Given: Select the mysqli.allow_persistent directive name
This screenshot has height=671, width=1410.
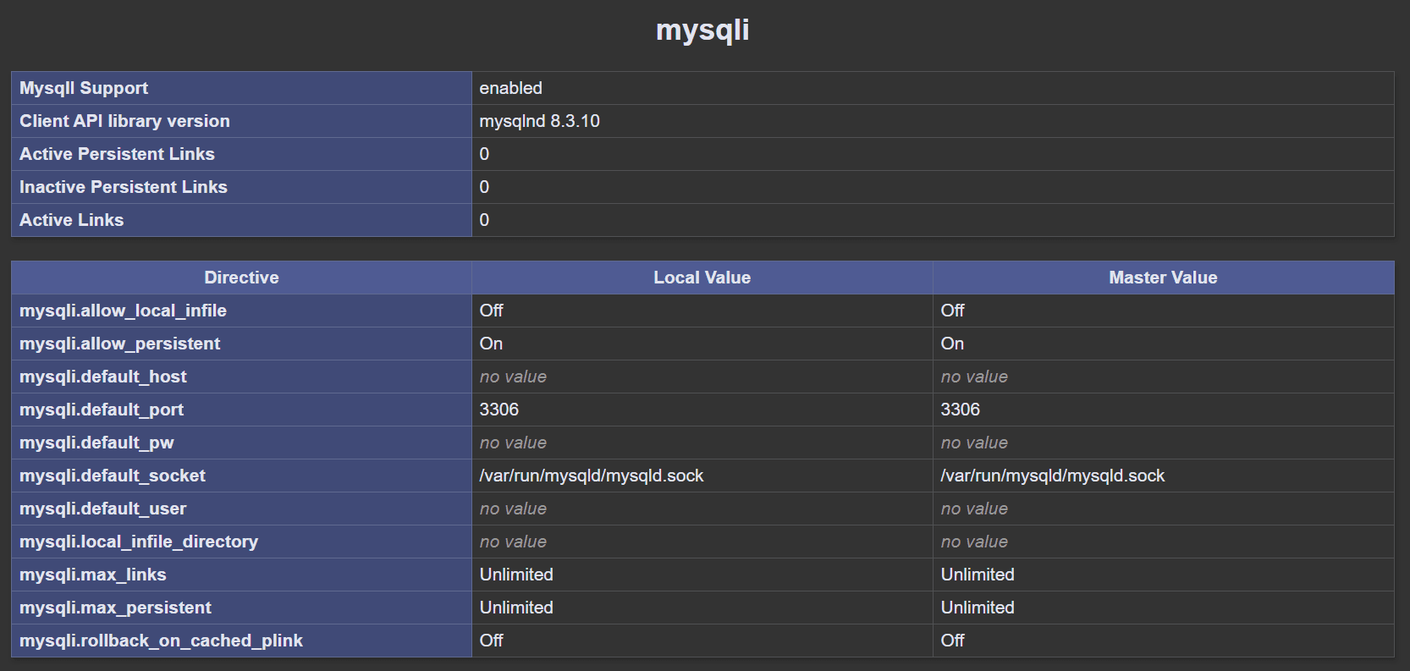Looking at the screenshot, I should click(119, 344).
